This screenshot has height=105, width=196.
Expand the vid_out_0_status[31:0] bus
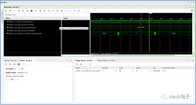click(5, 28)
